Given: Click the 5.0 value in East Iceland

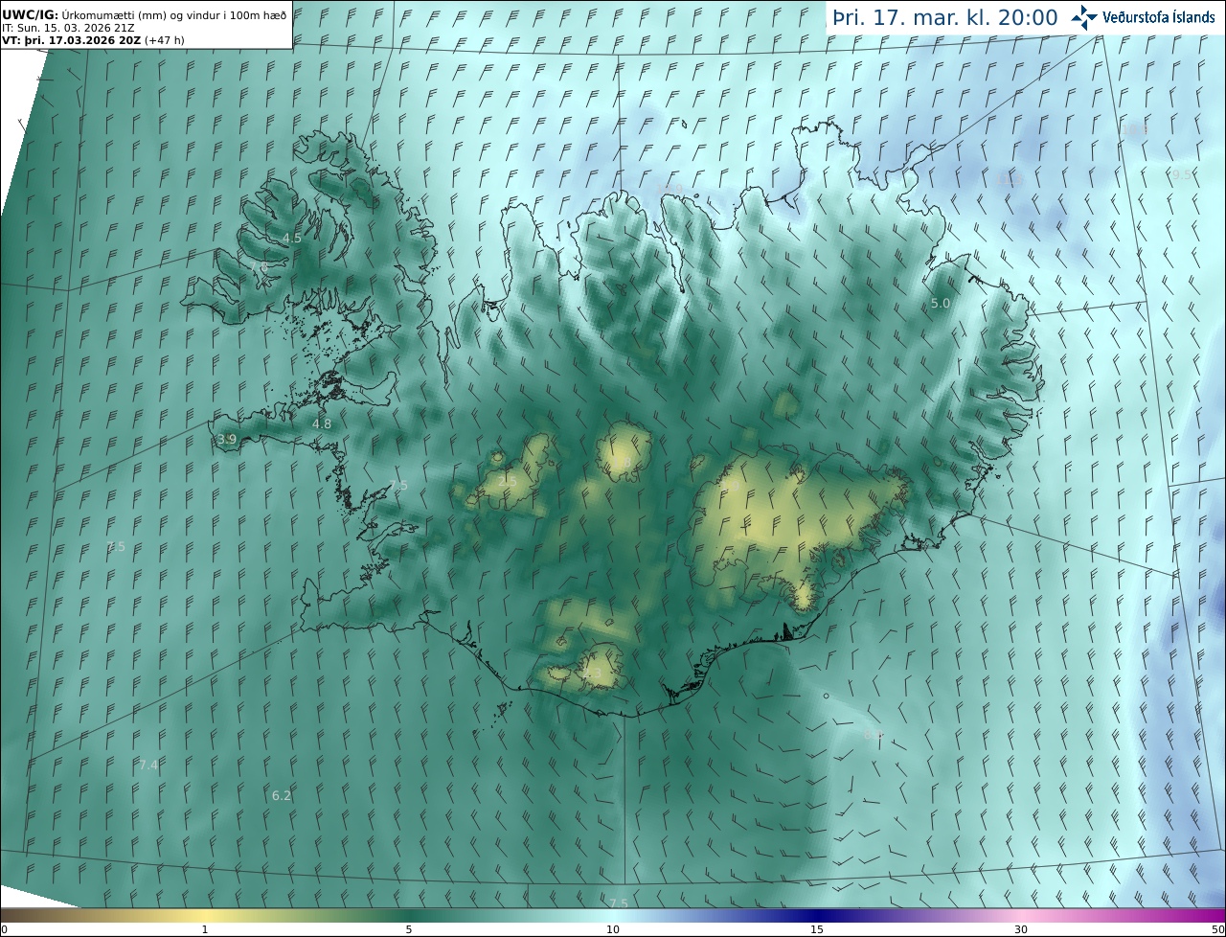Looking at the screenshot, I should [x=941, y=303].
